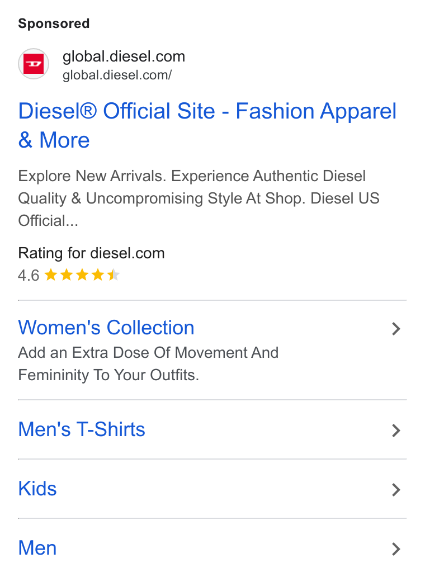This screenshot has height=577, width=425.
Task: Expand Women's Collection chevron arrow
Action: click(396, 329)
